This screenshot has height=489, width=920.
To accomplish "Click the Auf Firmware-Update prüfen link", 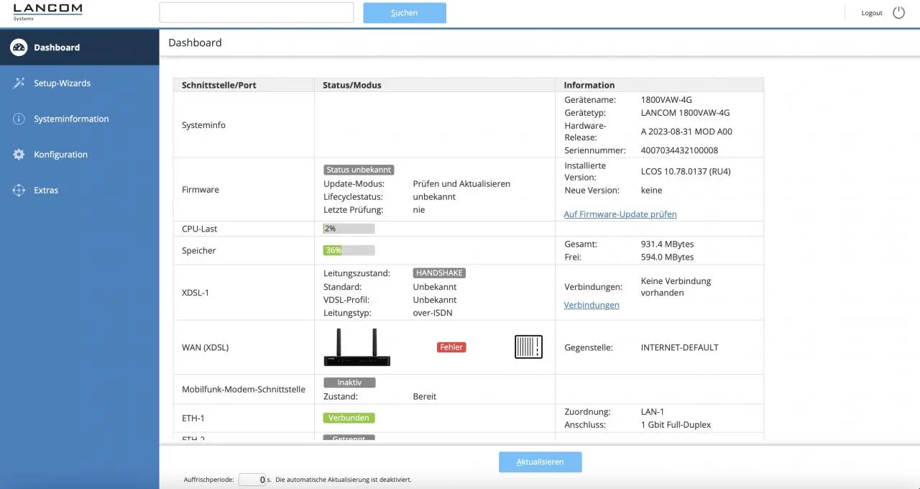I will coord(620,214).
